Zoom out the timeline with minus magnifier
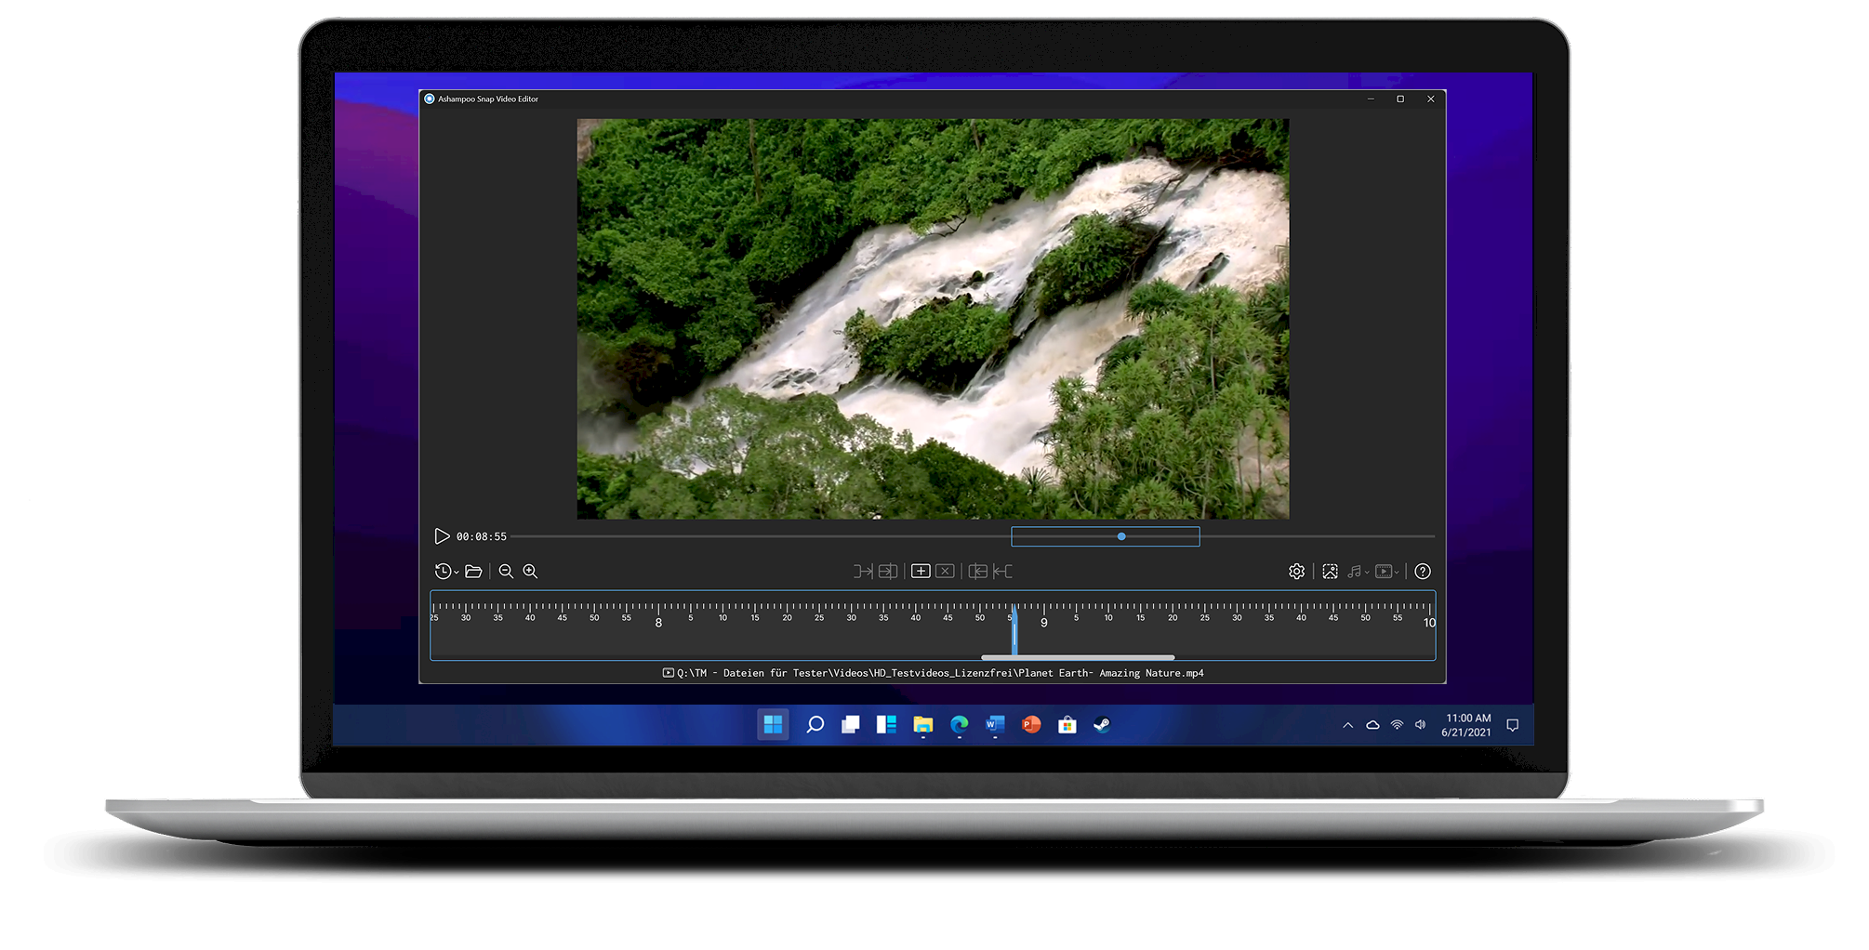 (506, 572)
